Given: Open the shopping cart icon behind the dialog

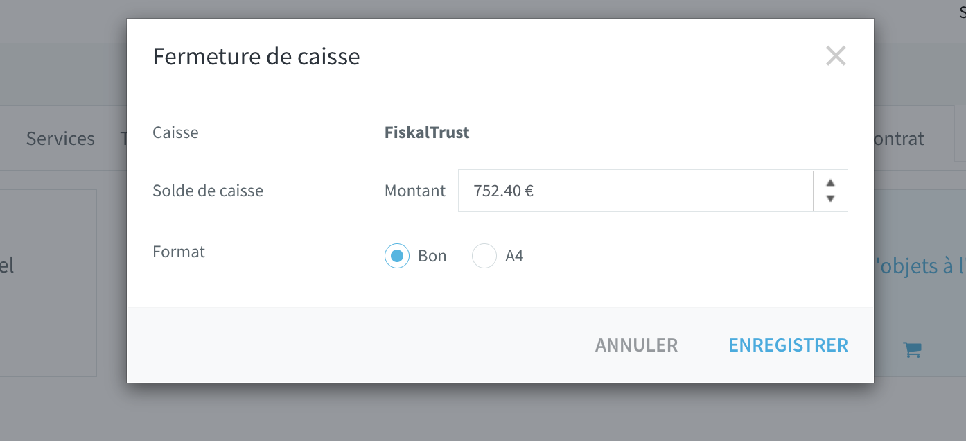Looking at the screenshot, I should [x=912, y=350].
